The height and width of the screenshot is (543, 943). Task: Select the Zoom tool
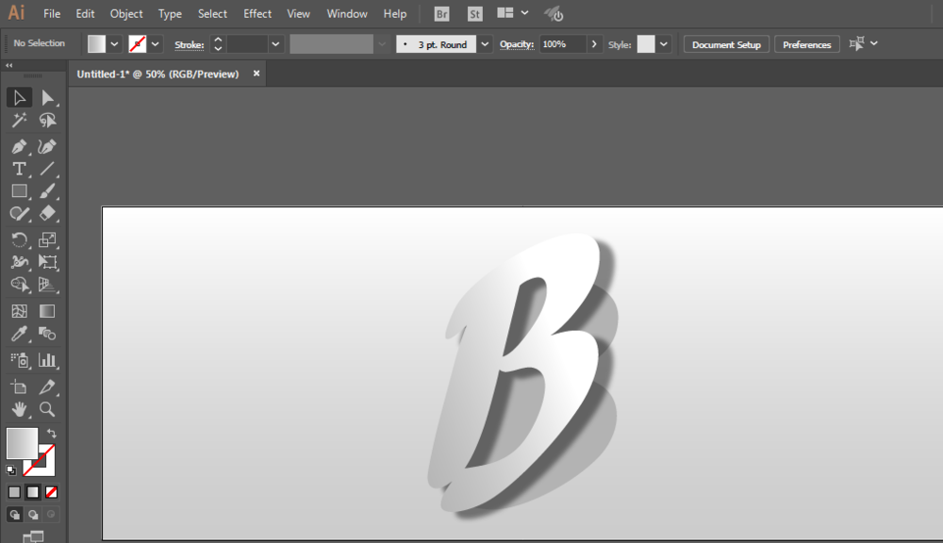[x=47, y=409]
